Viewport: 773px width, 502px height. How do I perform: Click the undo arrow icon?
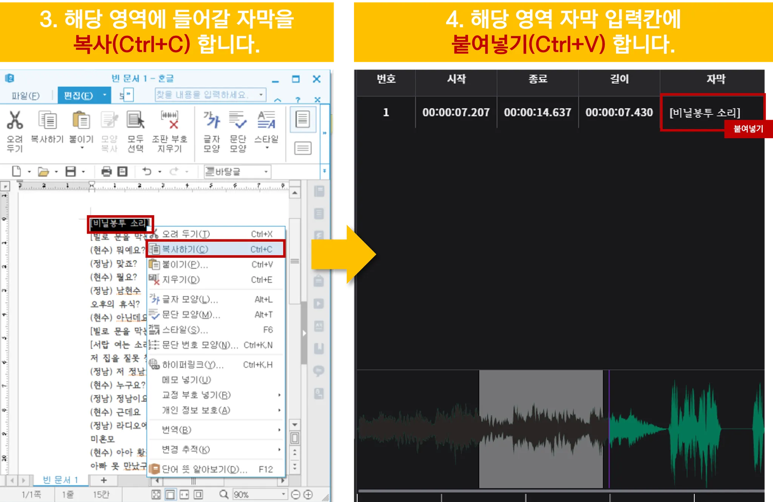tap(147, 172)
